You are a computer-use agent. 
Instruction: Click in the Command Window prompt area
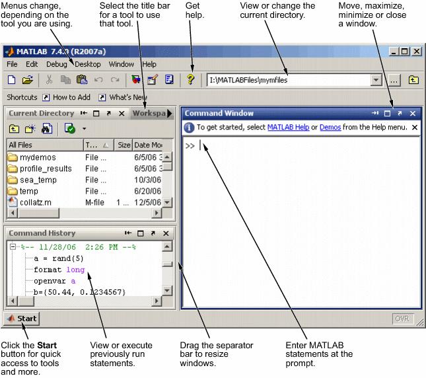[302, 223]
